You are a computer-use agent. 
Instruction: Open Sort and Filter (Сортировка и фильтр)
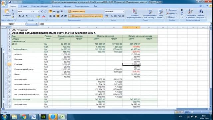(x=190, y=14)
